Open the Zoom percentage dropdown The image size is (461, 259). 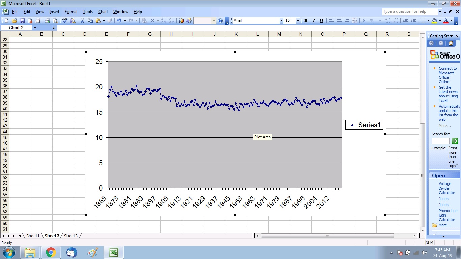214,21
